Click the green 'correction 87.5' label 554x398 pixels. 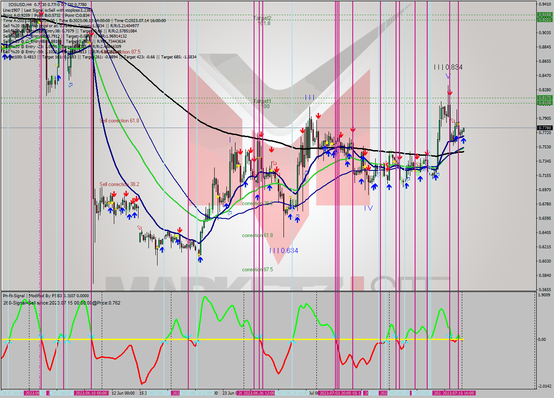257,269
